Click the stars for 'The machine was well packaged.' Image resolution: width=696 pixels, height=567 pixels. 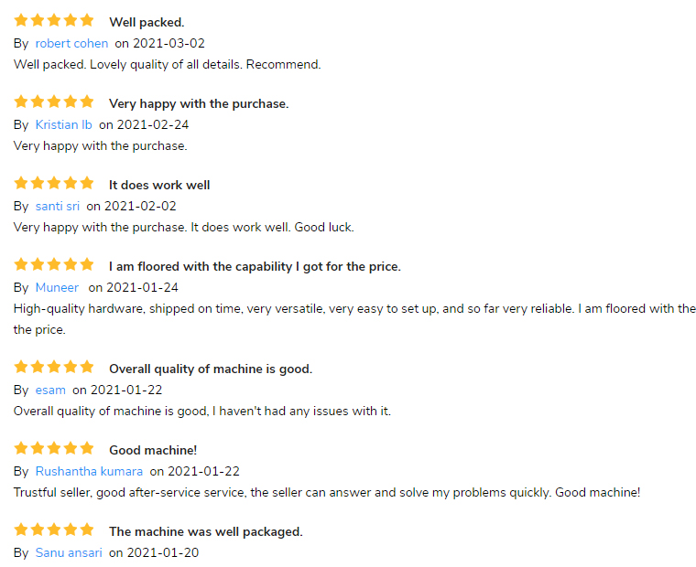[54, 530]
